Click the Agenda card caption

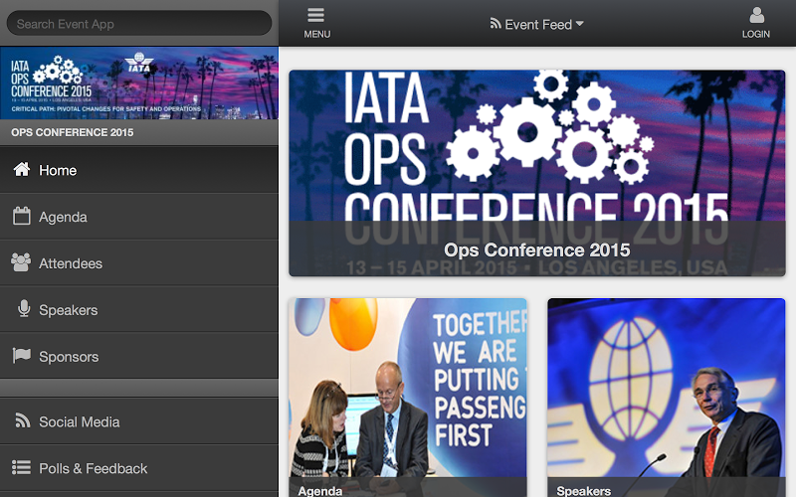point(319,490)
